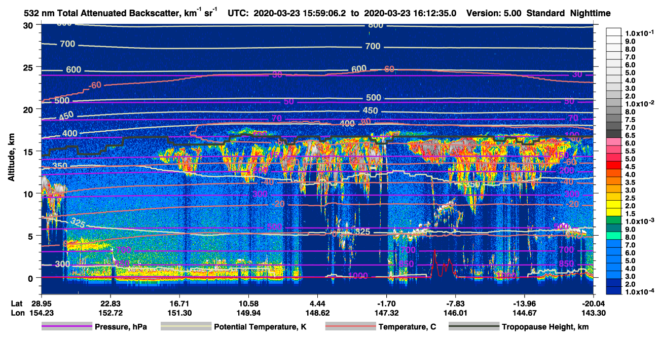Viewport: 659px width, 338px height.
Task: Click latitude value -13.96
Action: (525, 303)
